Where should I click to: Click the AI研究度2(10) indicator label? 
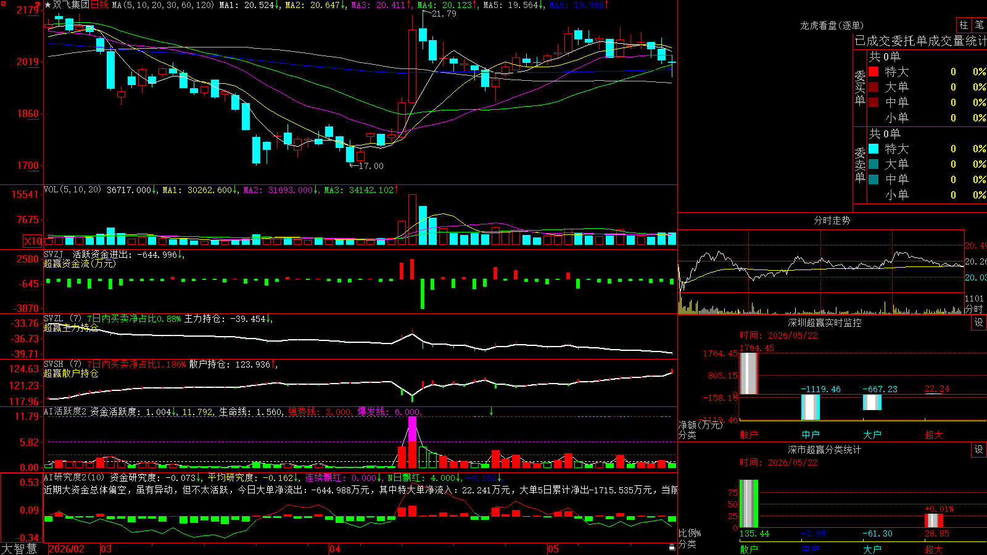click(x=74, y=477)
